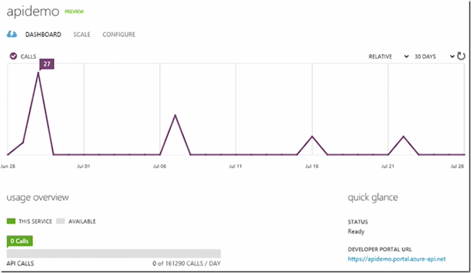Screen dimensions: 471x273
Task: Click the apidemo service title
Action: coord(33,12)
